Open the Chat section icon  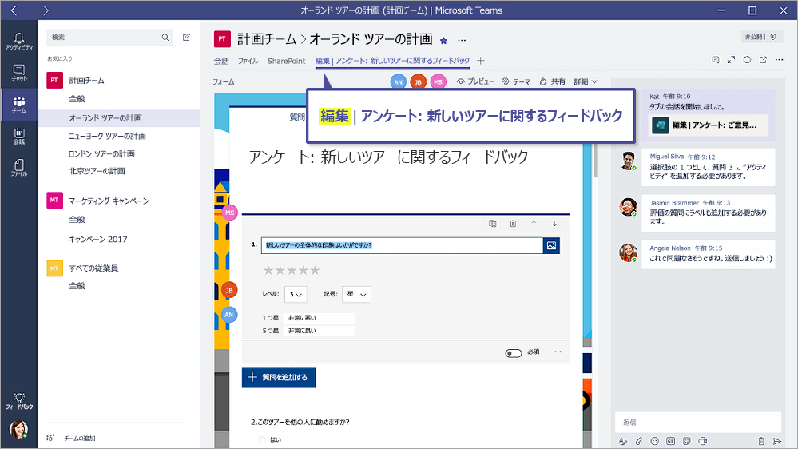click(x=19, y=73)
